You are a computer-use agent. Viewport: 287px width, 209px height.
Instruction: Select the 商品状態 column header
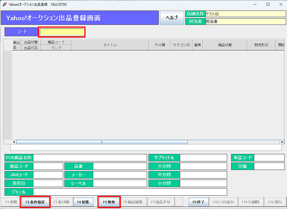(x=225, y=45)
